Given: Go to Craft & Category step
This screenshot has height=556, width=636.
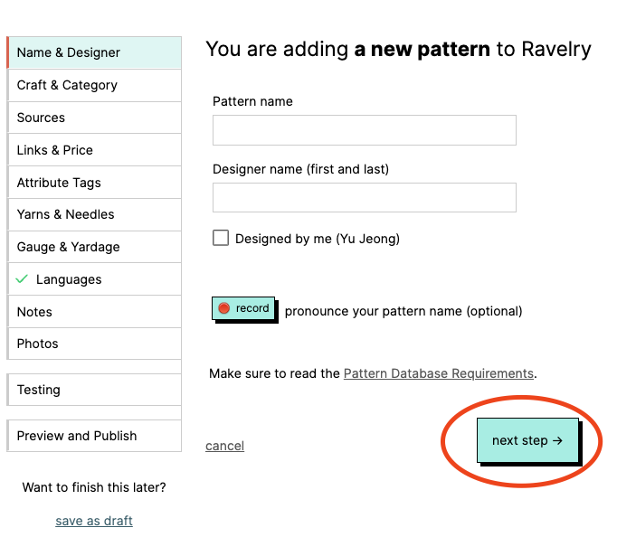Looking at the screenshot, I should (94, 85).
